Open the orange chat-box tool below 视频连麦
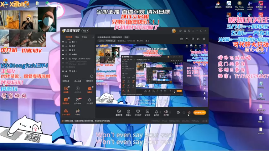The height and width of the screenshot is (151, 269). (x=66, y=90)
